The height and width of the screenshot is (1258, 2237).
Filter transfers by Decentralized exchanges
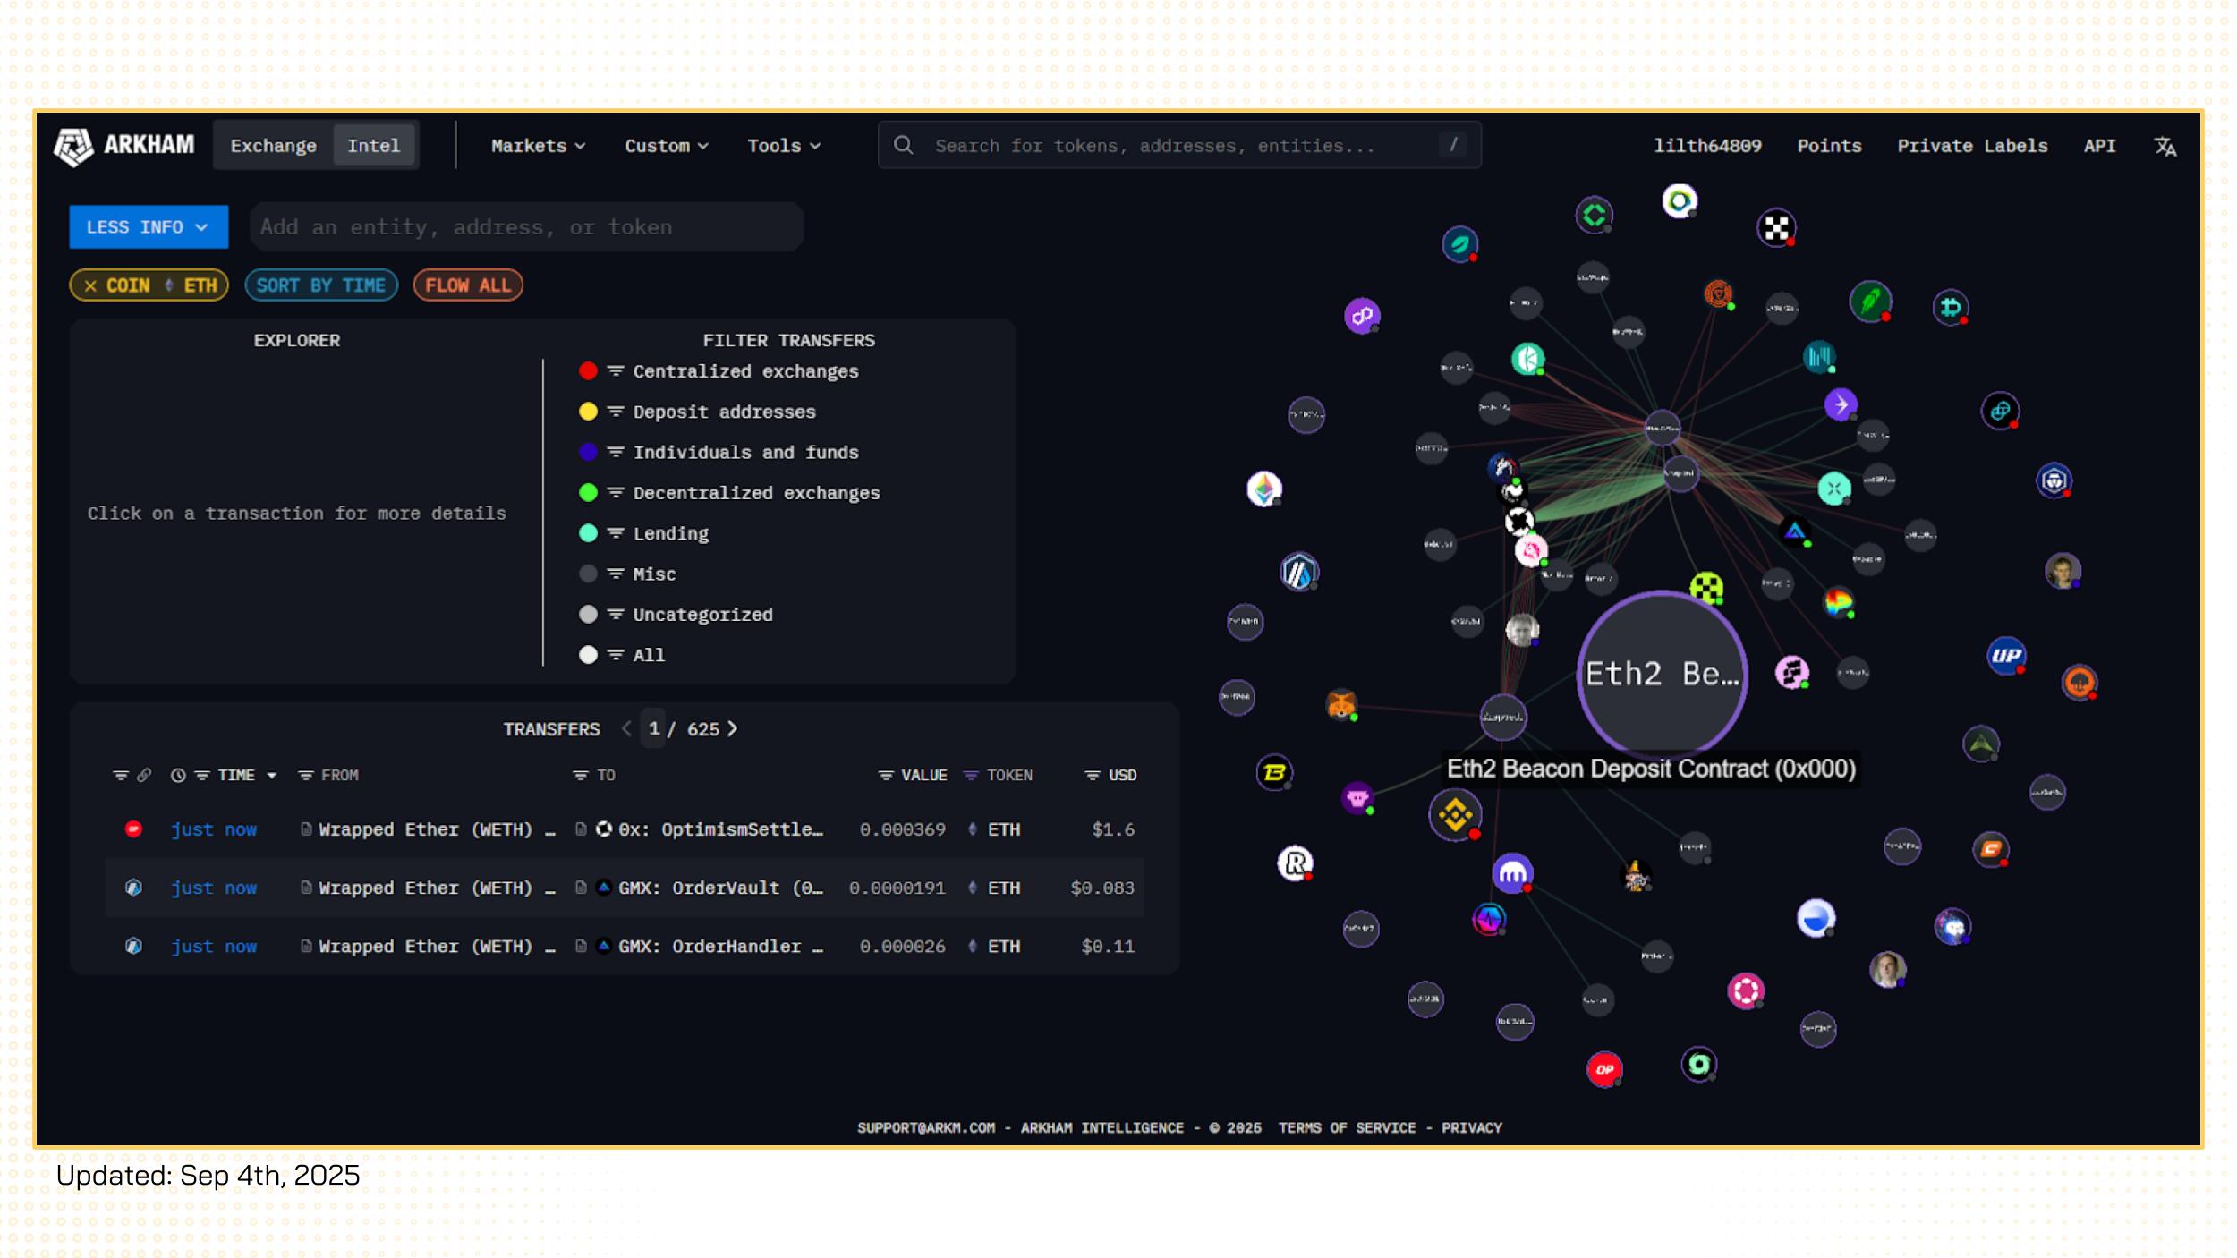pyautogui.click(x=730, y=493)
